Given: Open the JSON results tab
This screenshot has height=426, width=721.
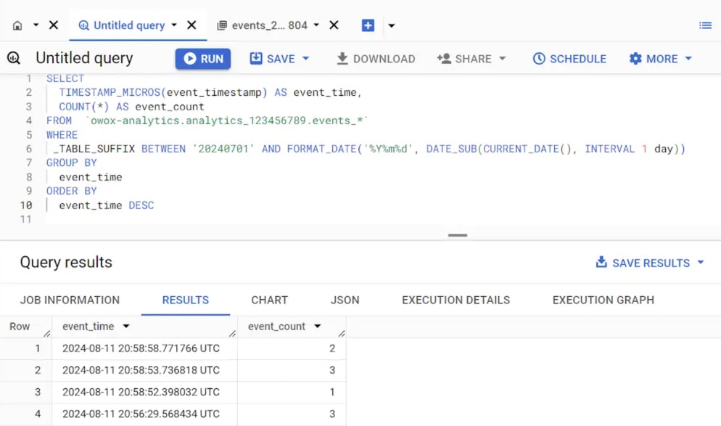Looking at the screenshot, I should point(345,300).
